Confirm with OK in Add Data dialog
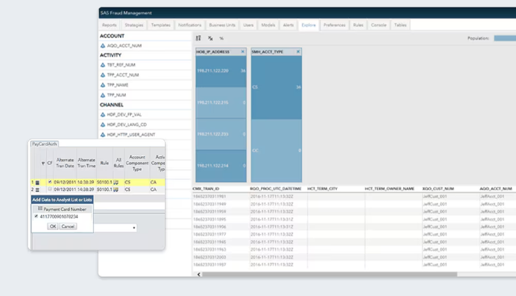This screenshot has height=296, width=516. click(53, 226)
